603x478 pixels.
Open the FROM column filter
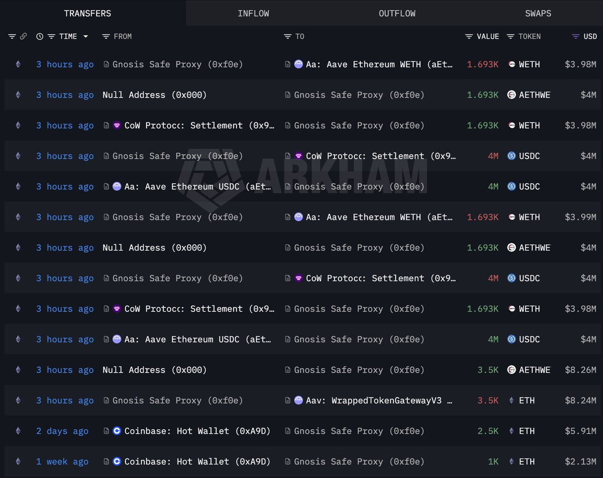pos(106,37)
